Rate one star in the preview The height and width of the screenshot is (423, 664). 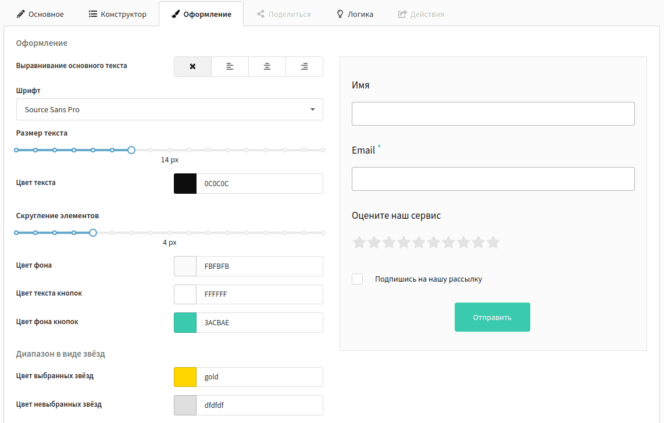pyautogui.click(x=359, y=243)
